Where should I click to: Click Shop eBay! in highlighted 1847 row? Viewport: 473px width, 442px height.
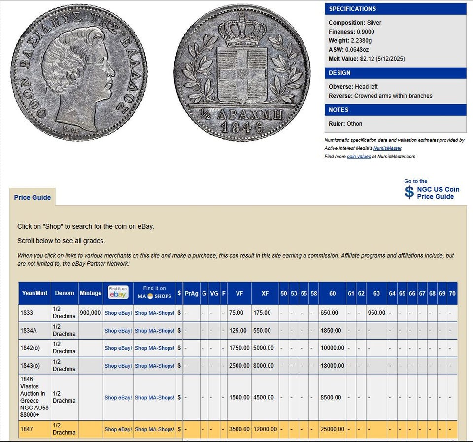pyautogui.click(x=118, y=429)
